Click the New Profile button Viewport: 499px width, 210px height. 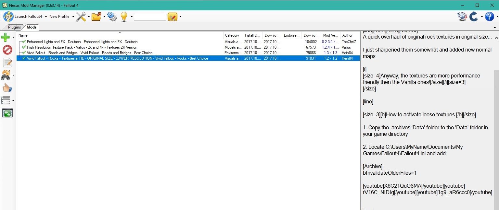click(59, 17)
